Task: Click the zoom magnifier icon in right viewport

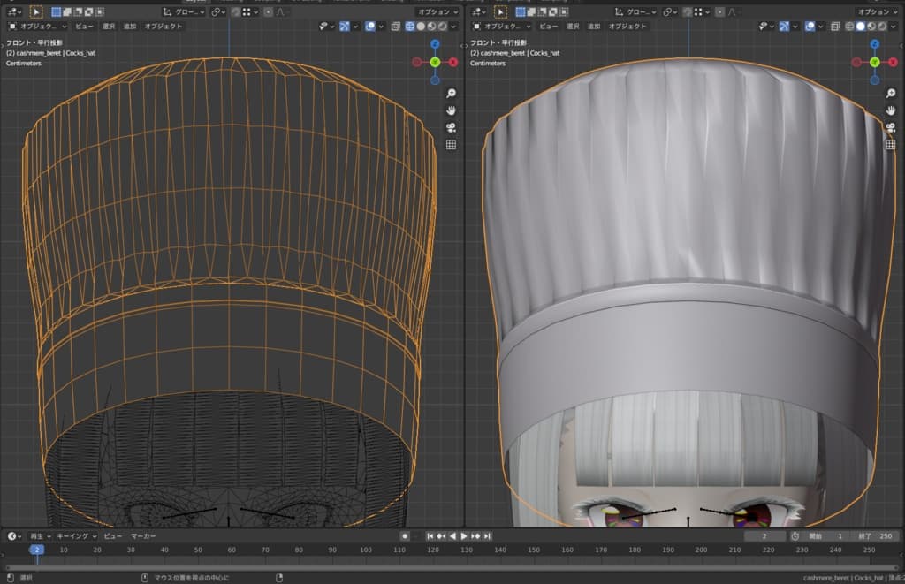Action: [890, 94]
